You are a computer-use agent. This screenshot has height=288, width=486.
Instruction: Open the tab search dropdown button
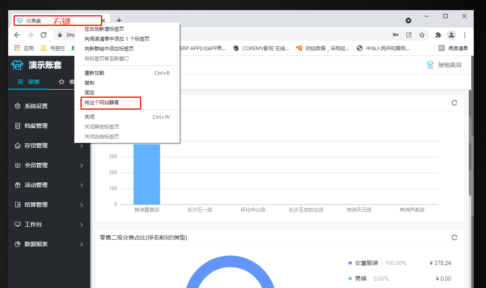coord(408,21)
